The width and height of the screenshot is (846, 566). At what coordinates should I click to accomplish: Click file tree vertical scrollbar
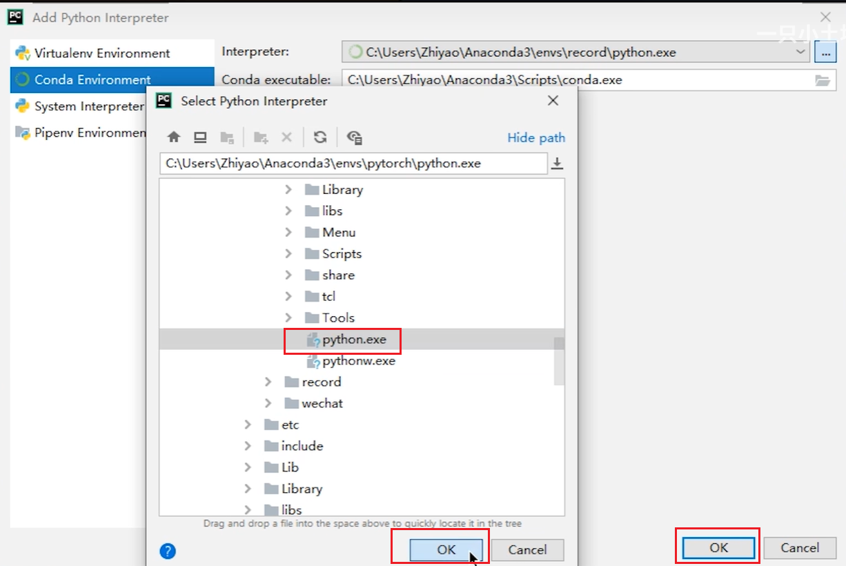(x=560, y=361)
